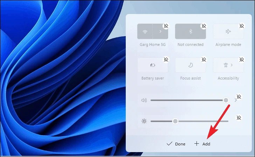Screen dimensions: 255x157
Task: Open Wi-Fi network list chevron
Action: (x=160, y=32)
